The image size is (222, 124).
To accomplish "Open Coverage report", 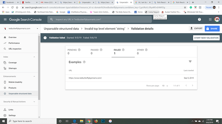I will [x=19, y=63].
